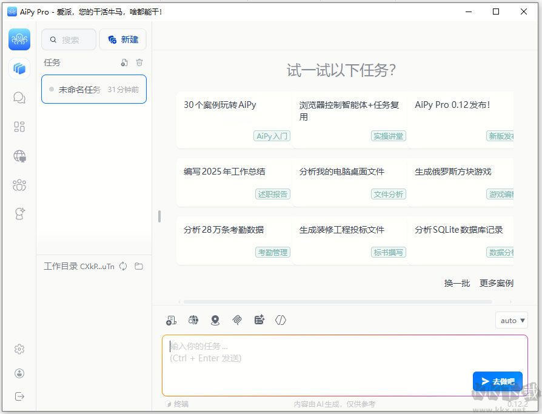Open the 分析我的电脑桌面文件 card
The image size is (542, 414).
(x=350, y=182)
